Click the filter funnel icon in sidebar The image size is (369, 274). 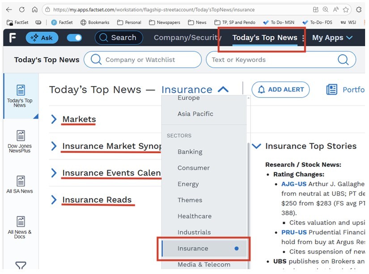click(x=21, y=265)
